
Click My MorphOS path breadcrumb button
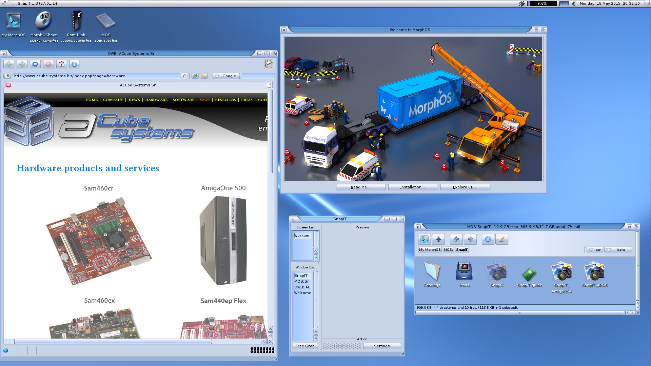[x=430, y=250]
